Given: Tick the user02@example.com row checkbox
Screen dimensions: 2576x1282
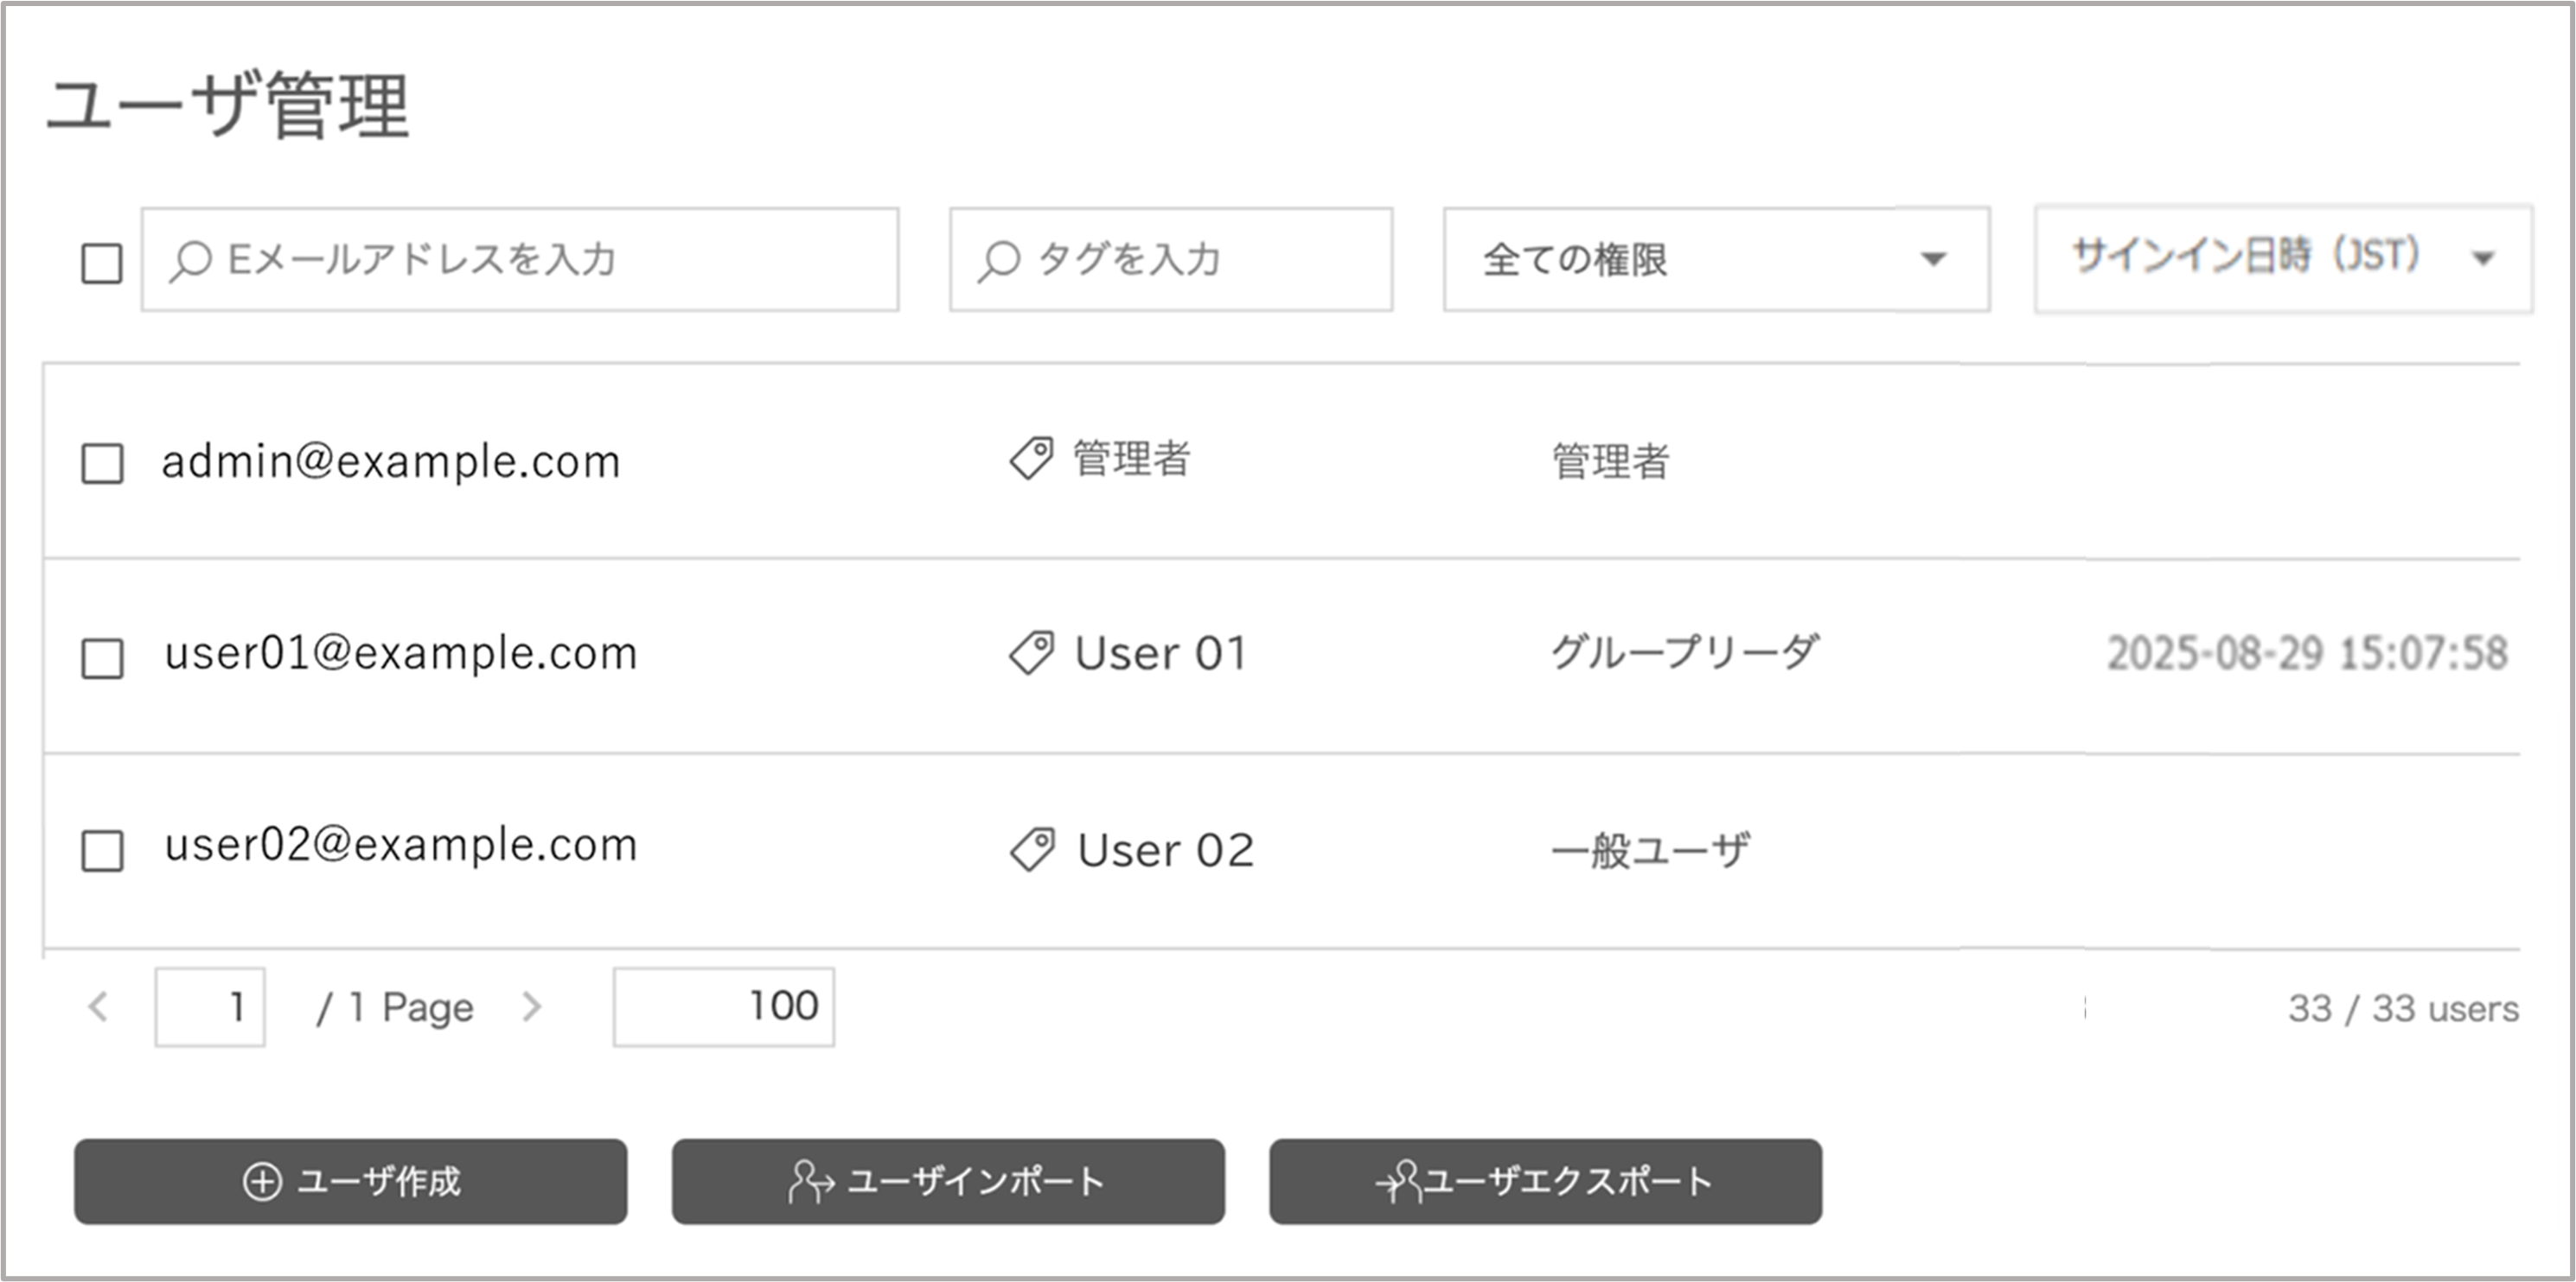Looking at the screenshot, I should click(x=102, y=851).
